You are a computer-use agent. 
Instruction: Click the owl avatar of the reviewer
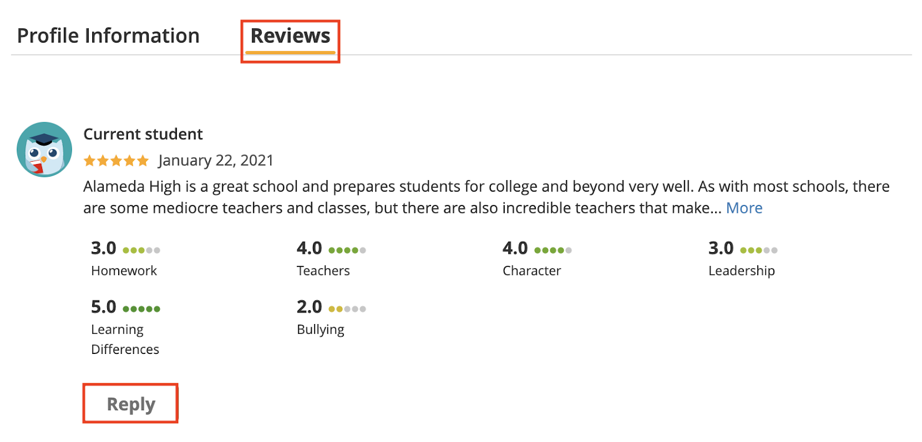coord(44,149)
